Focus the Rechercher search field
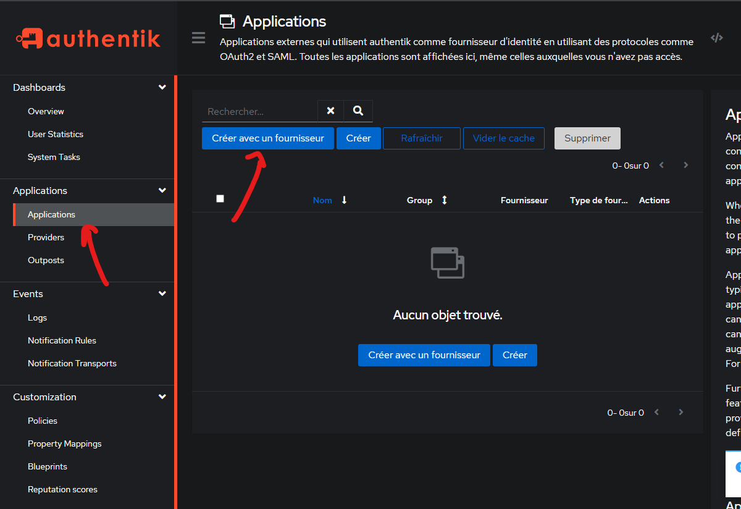Screen dimensions: 741x509 pos(259,111)
